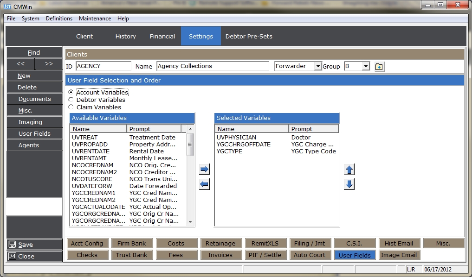Select the Account Variables radio button

pos(71,92)
